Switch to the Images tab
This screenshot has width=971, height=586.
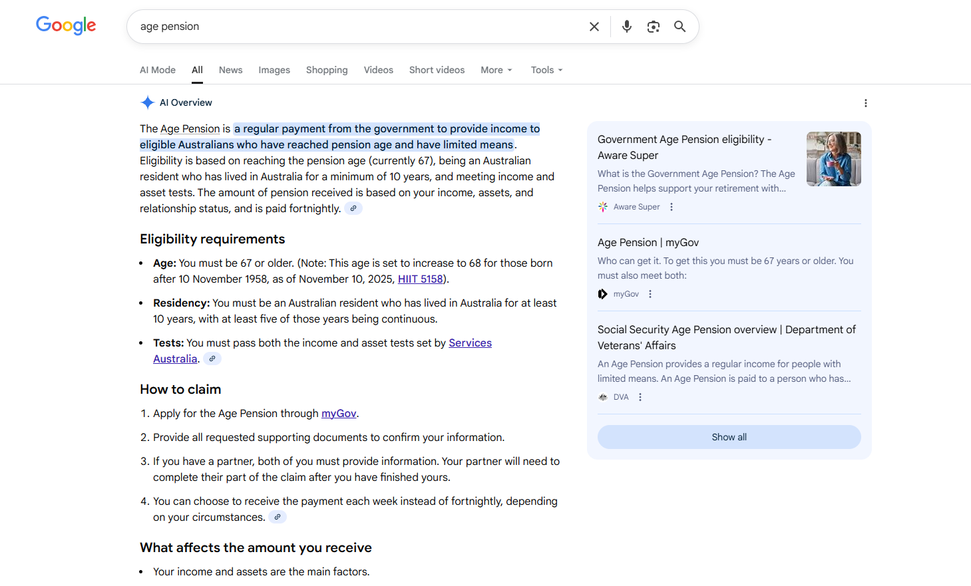click(x=274, y=70)
